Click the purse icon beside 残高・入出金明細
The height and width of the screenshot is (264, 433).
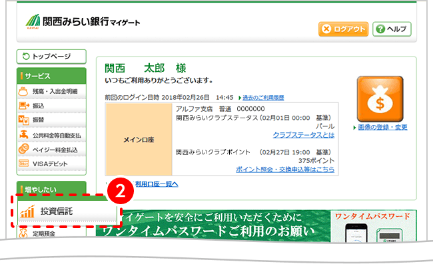click(x=23, y=91)
